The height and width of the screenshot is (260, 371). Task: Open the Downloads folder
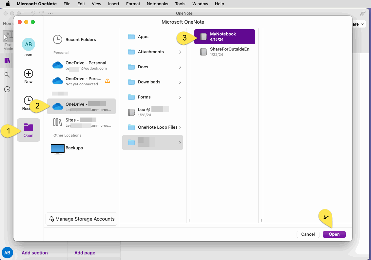click(x=152, y=82)
